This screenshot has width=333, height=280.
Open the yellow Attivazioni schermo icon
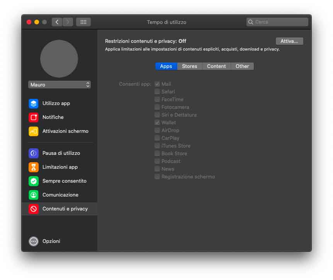point(34,131)
